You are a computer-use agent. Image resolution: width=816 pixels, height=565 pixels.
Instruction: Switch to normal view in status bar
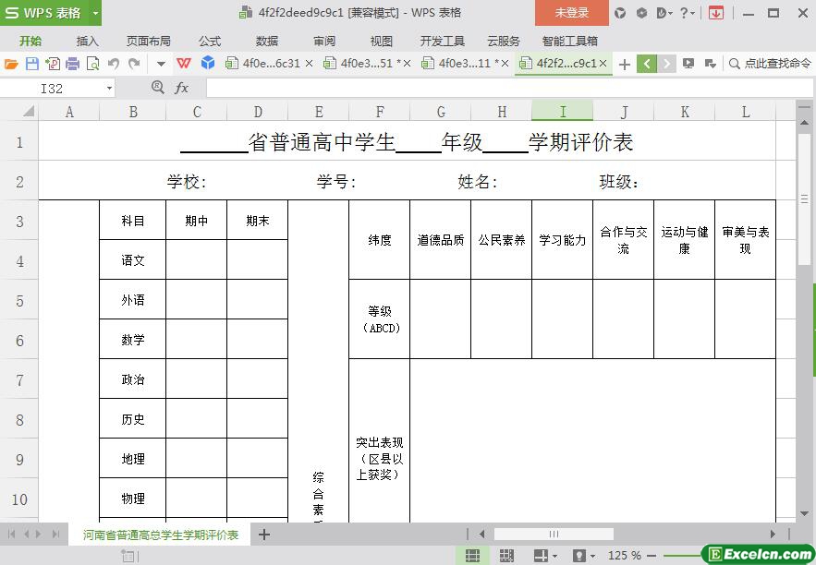472,556
